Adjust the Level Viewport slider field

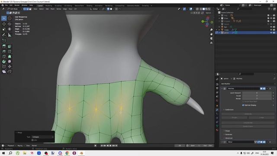[257, 93]
